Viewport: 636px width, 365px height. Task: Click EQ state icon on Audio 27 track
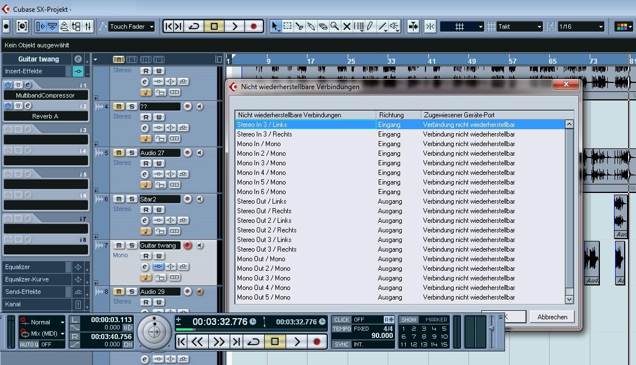click(171, 174)
